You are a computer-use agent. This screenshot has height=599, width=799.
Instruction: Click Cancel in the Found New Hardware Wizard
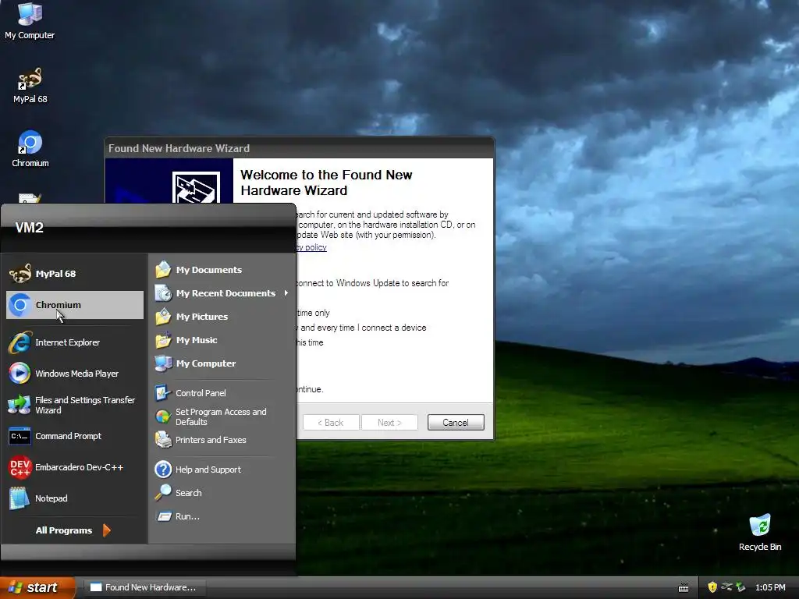click(456, 422)
